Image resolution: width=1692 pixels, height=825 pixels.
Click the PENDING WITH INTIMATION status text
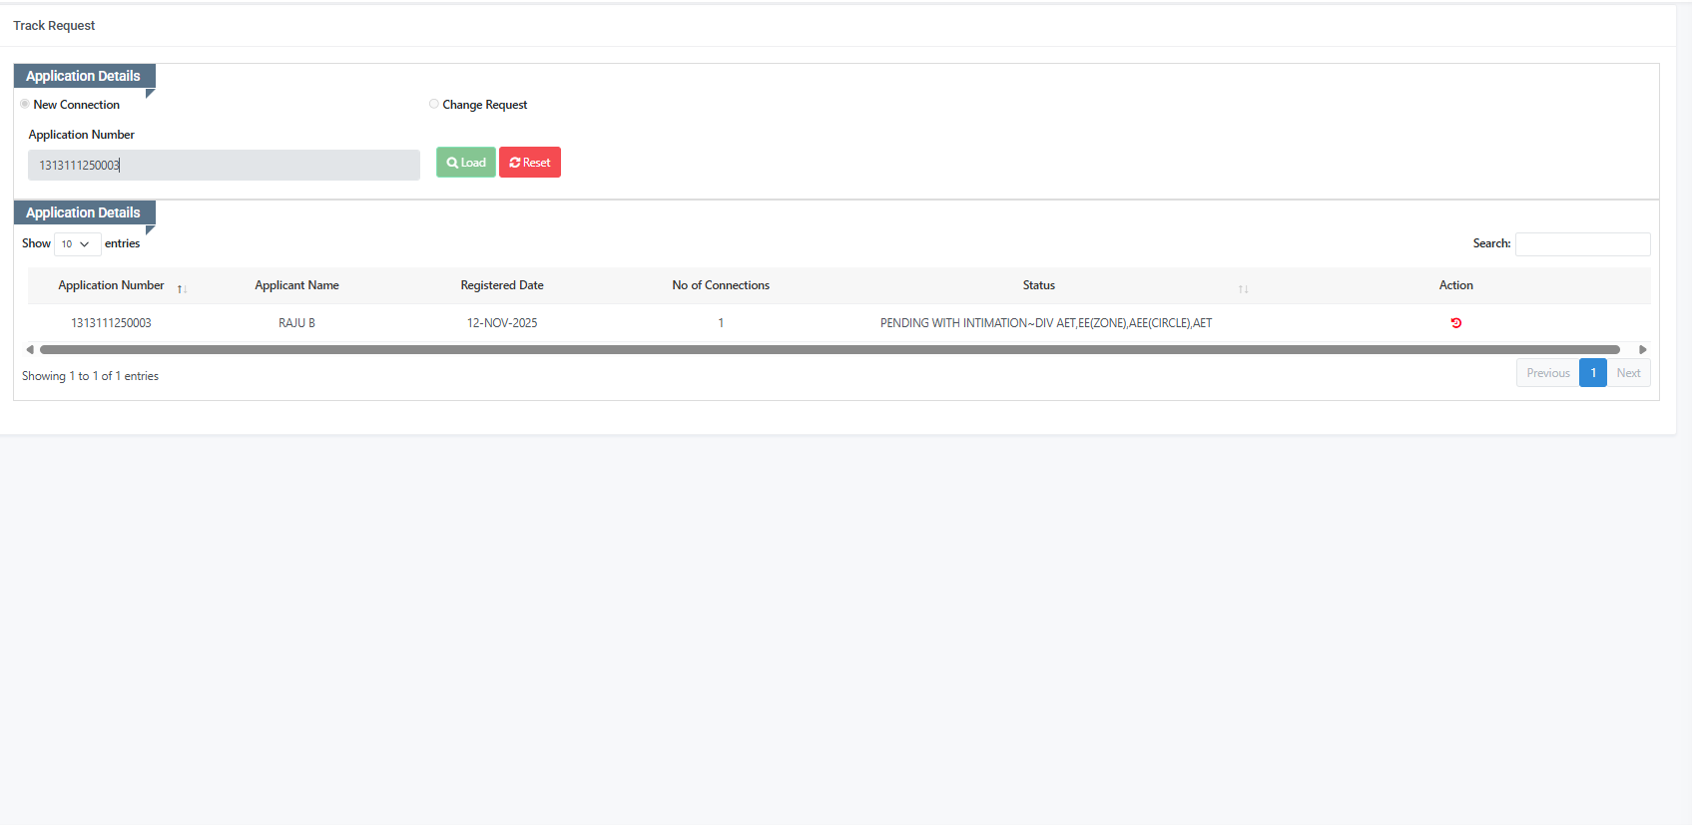pos(1046,323)
